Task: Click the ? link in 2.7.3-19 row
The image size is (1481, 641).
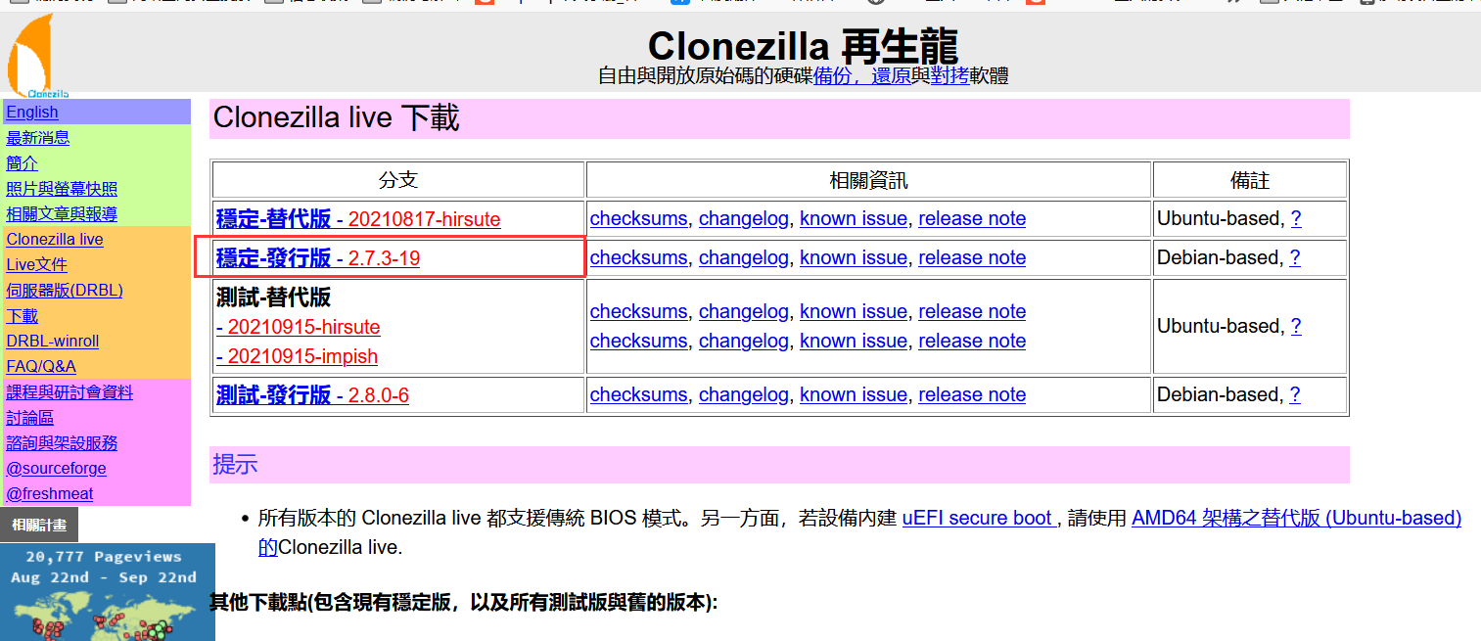Action: tap(1295, 258)
